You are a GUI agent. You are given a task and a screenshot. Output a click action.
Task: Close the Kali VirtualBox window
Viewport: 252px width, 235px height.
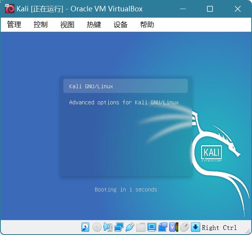click(x=238, y=9)
